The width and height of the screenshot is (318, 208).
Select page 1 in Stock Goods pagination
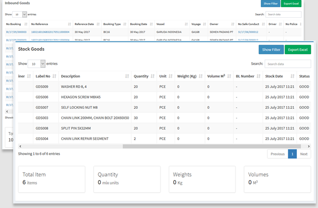pos(292,154)
